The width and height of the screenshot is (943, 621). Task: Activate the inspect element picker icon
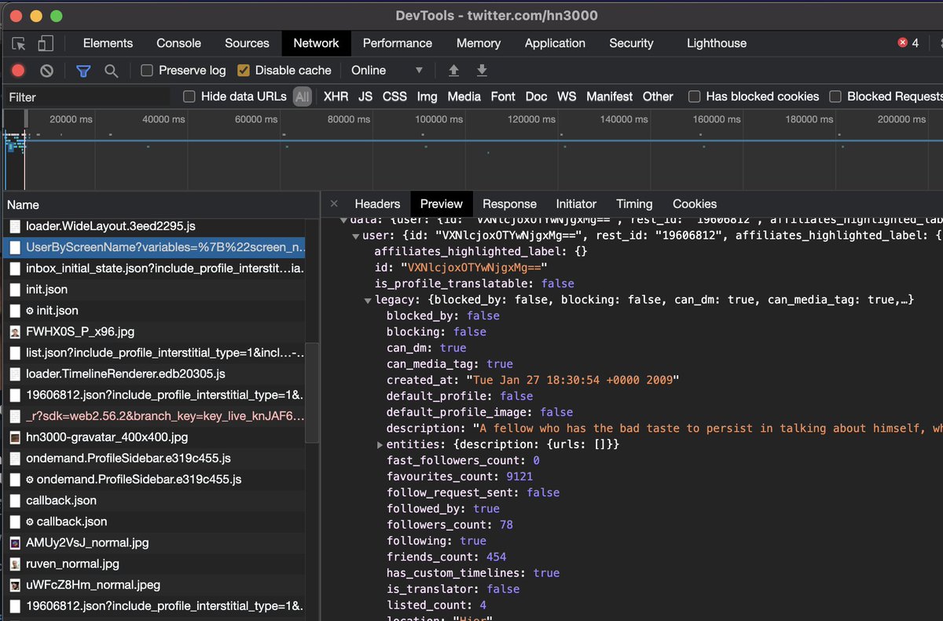pos(19,44)
